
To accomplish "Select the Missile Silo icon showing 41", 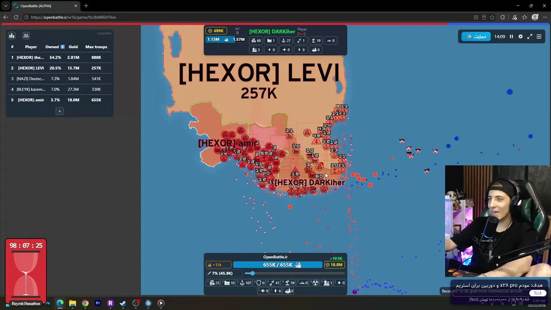I will (273, 283).
